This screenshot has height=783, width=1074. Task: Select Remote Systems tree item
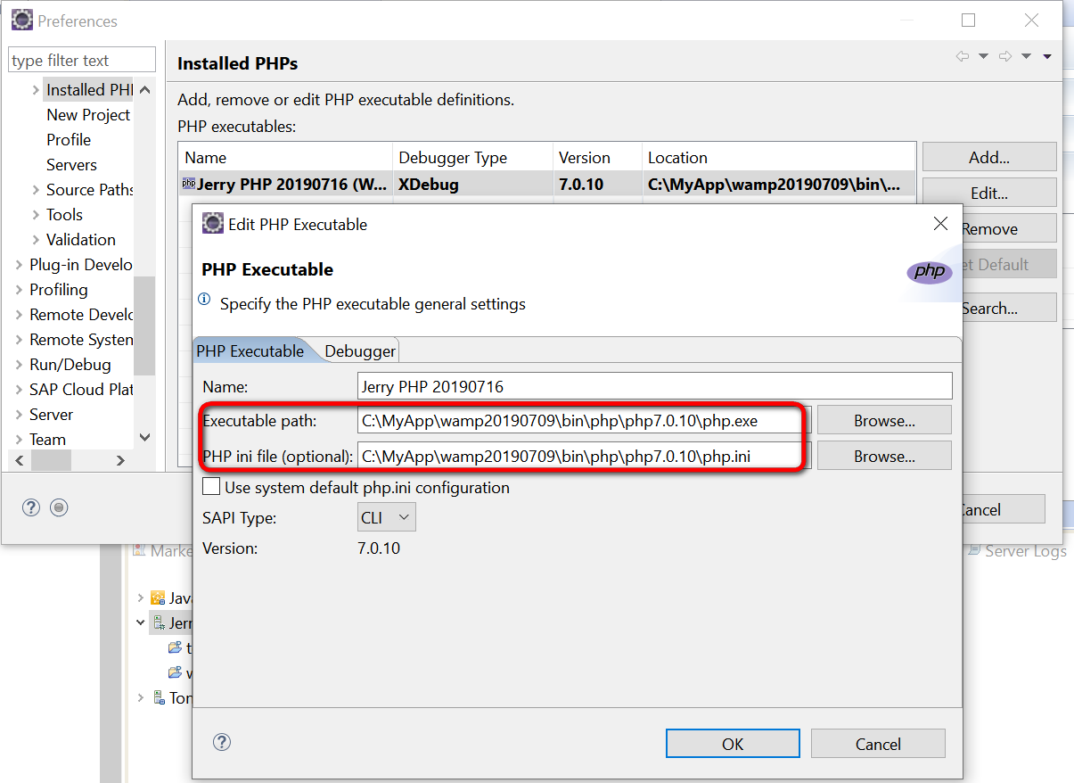click(x=81, y=340)
